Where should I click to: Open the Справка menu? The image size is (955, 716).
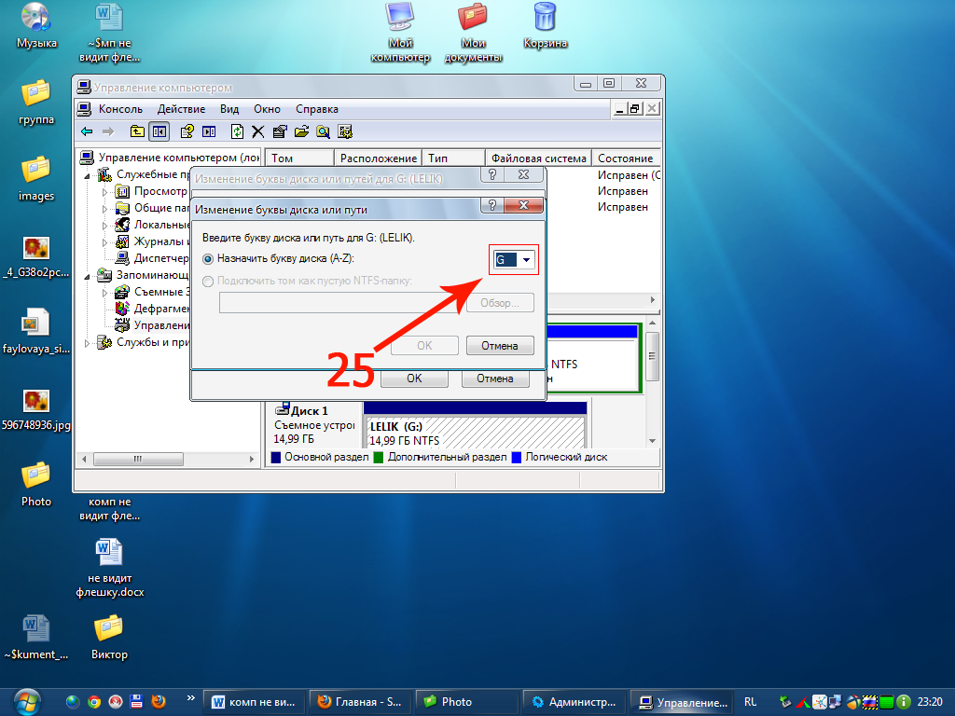(317, 109)
